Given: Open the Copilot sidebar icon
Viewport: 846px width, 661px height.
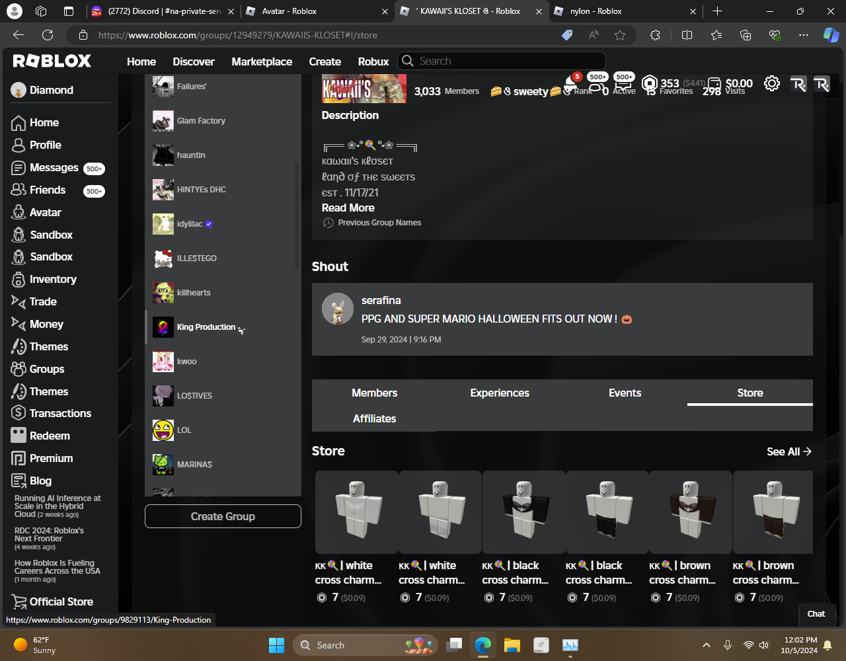Looking at the screenshot, I should coord(831,35).
